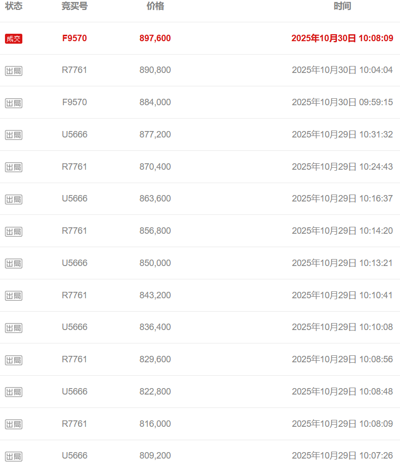Click the price 829,600

click(x=155, y=359)
